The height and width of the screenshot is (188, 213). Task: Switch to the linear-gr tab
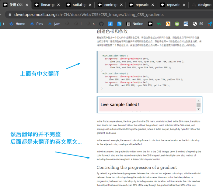pyautogui.click(x=47, y=5)
